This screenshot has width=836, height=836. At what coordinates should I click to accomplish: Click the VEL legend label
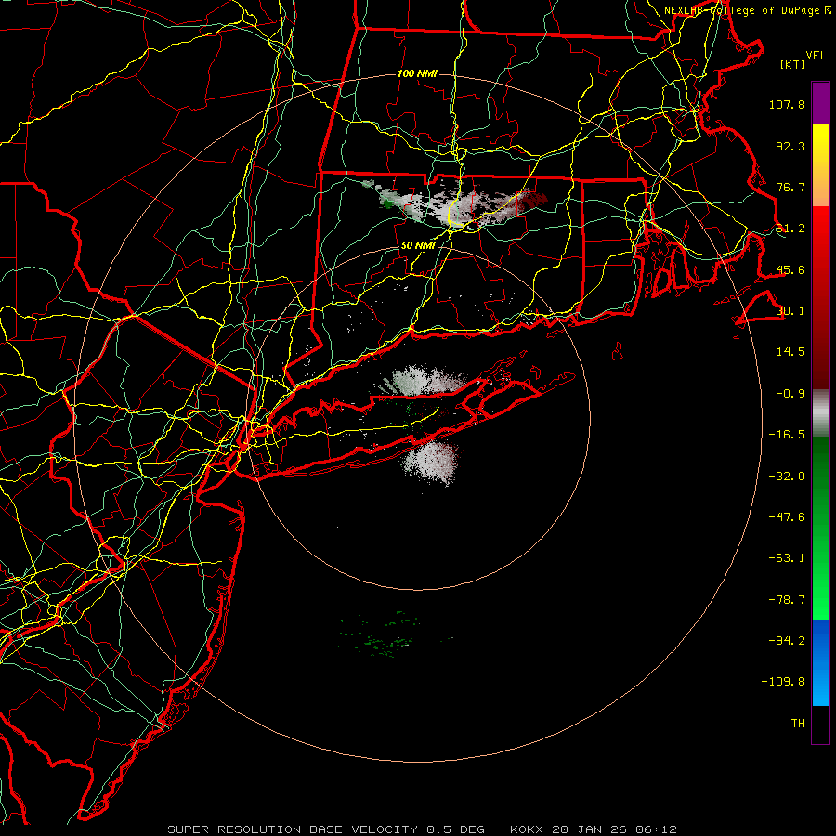[x=816, y=56]
